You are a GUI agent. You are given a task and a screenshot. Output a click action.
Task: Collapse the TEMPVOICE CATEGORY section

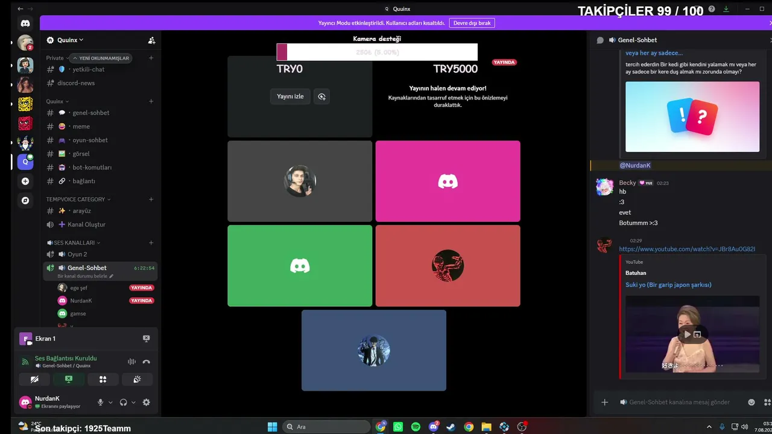(x=78, y=199)
